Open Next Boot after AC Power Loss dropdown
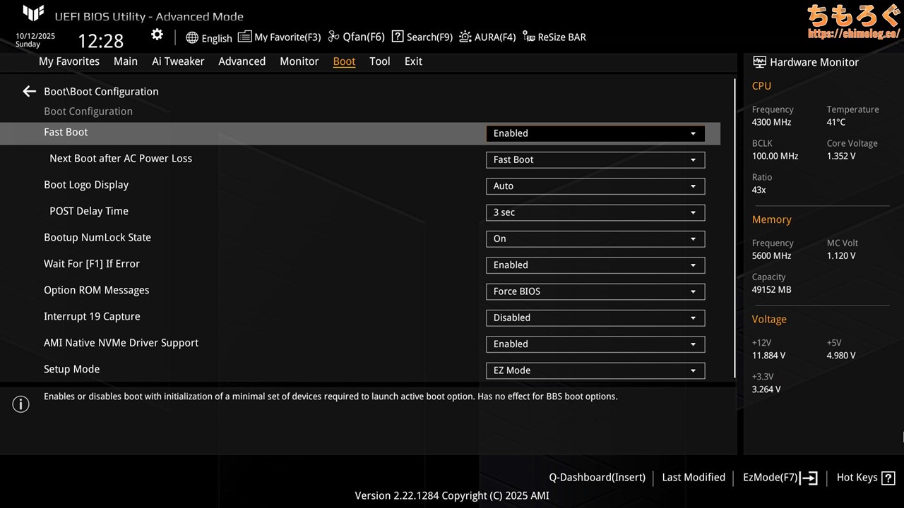The image size is (904, 508). point(595,160)
